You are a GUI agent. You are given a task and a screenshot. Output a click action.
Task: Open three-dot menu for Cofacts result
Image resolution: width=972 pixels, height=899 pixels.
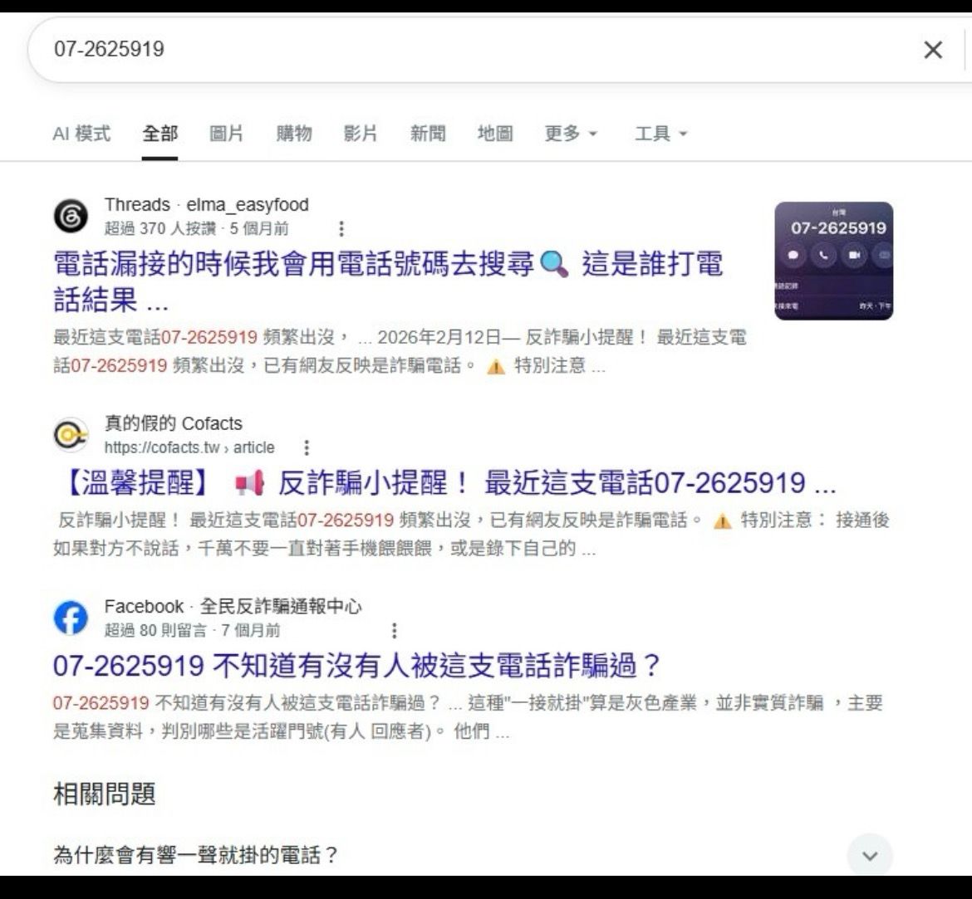tap(307, 447)
